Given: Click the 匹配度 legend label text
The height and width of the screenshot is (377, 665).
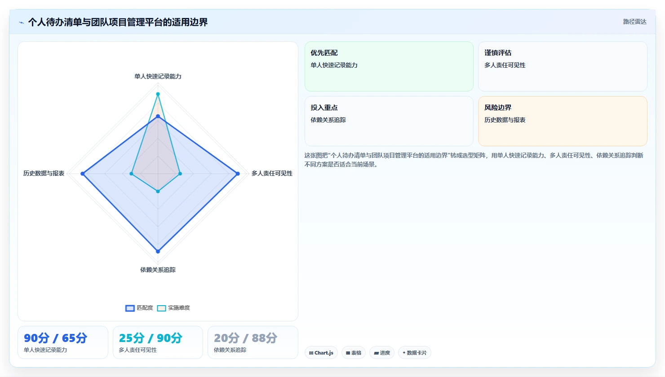Looking at the screenshot, I should [x=145, y=308].
